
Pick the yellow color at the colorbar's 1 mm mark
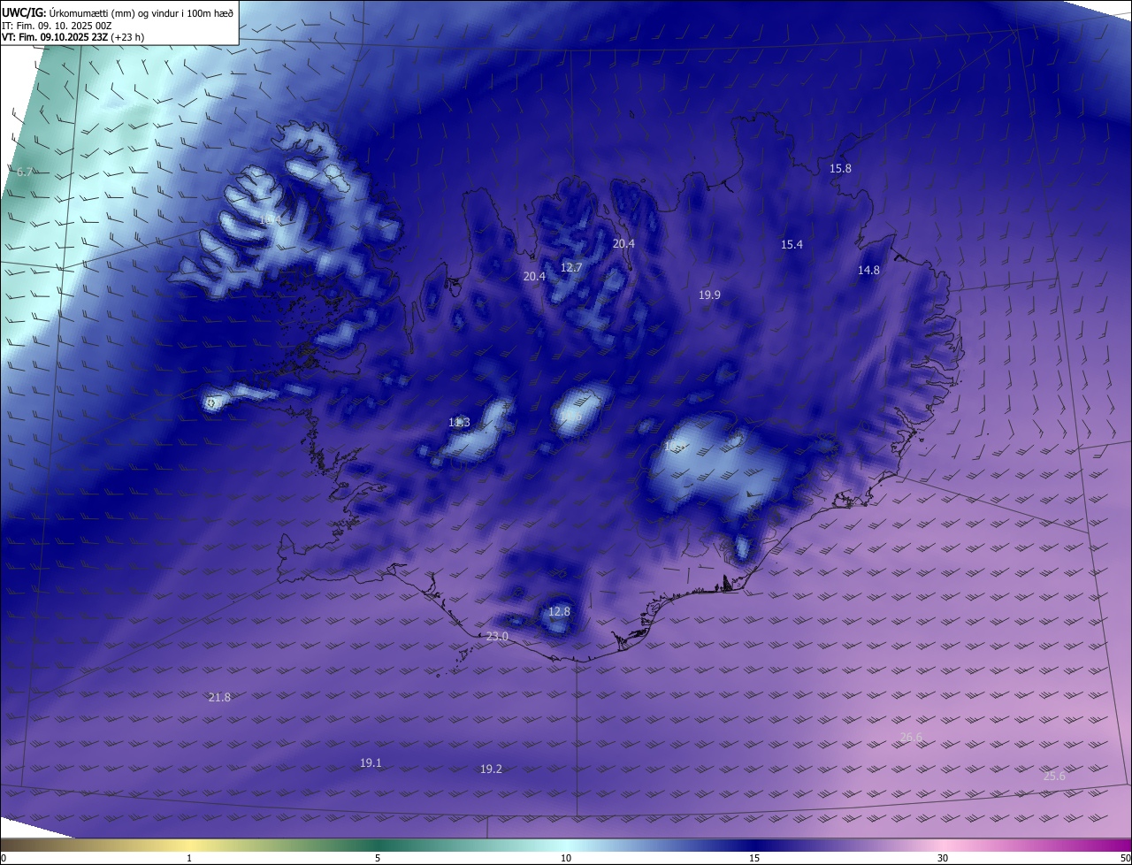189,845
